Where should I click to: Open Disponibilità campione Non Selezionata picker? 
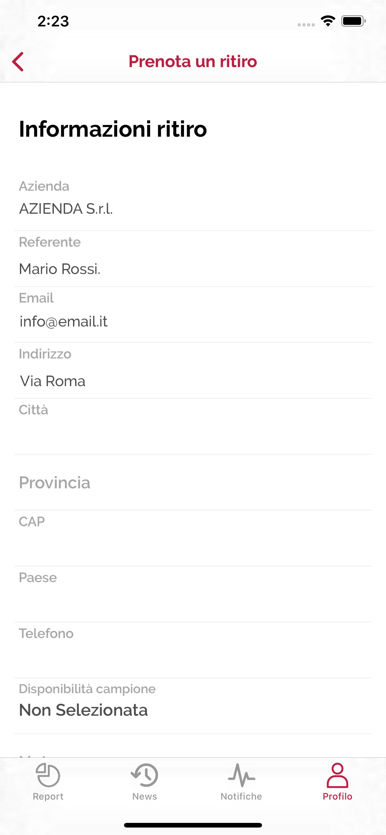[193, 706]
